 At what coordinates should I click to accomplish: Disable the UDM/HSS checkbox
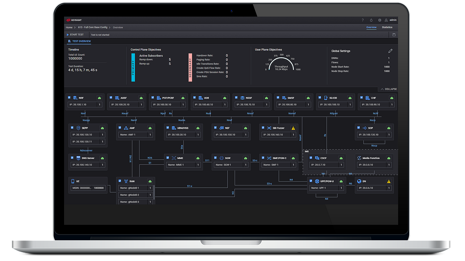[x=168, y=128]
